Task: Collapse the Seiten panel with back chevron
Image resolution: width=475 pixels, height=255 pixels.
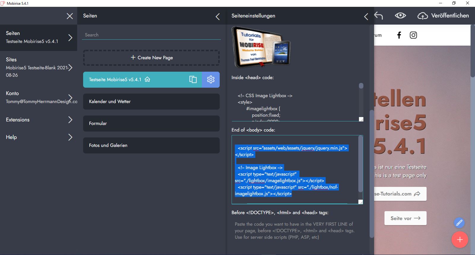Action: point(218,17)
